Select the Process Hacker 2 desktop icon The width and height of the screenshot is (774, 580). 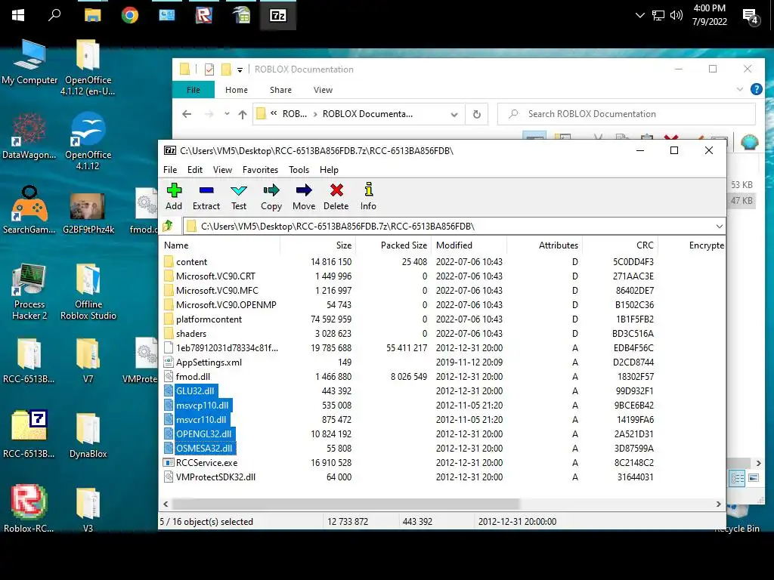coord(29,292)
